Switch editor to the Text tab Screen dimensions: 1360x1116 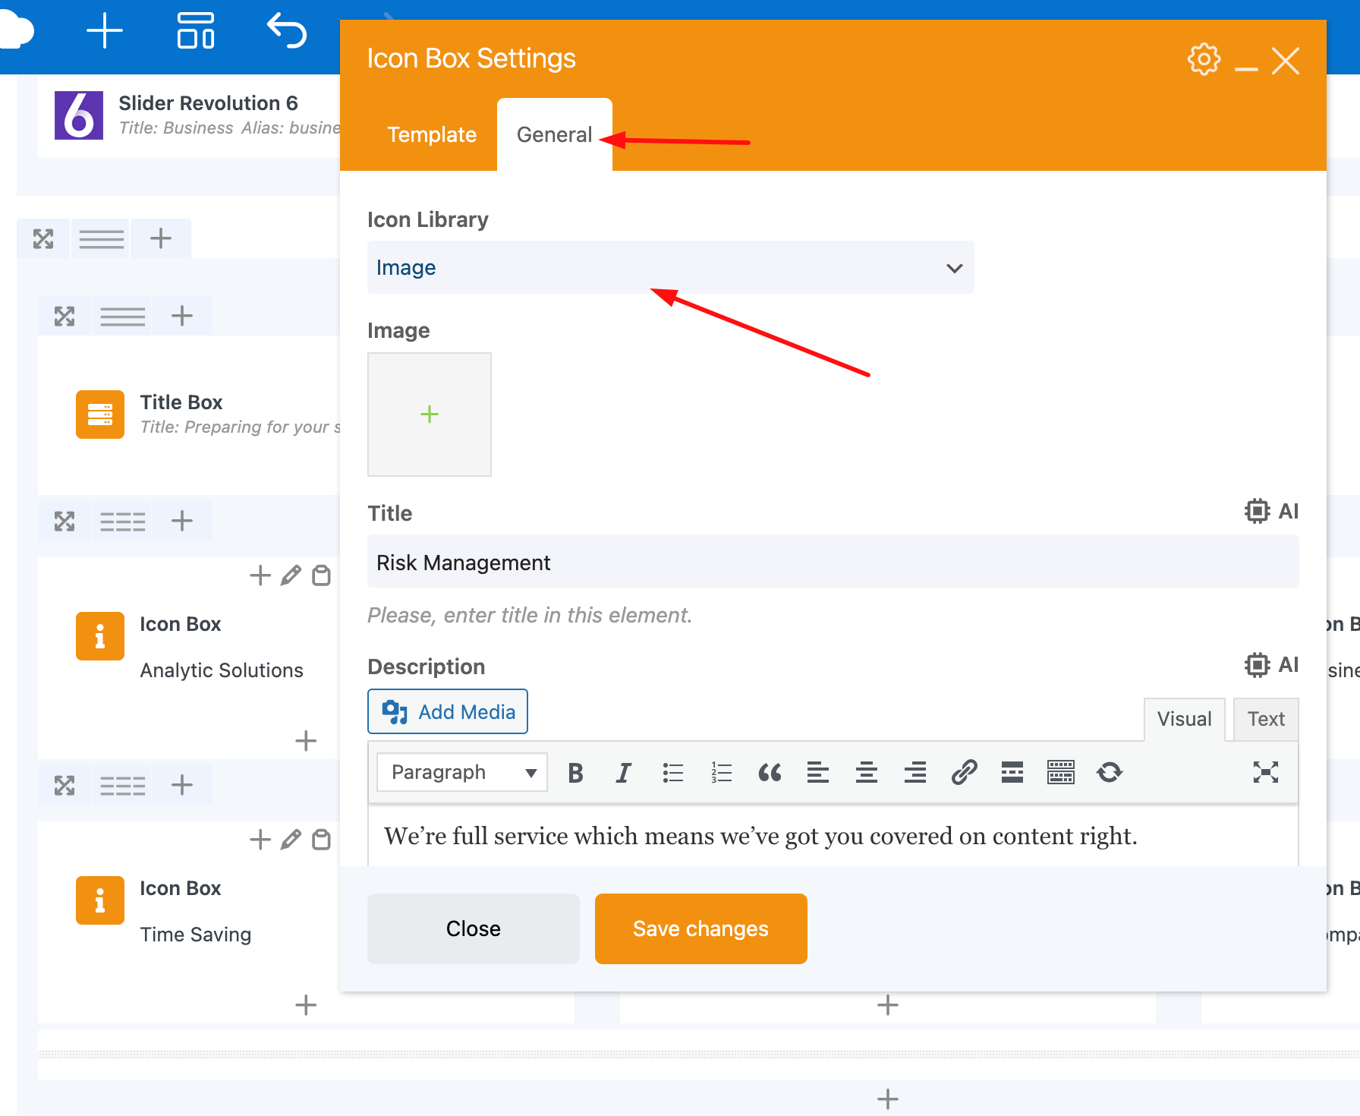tap(1266, 719)
